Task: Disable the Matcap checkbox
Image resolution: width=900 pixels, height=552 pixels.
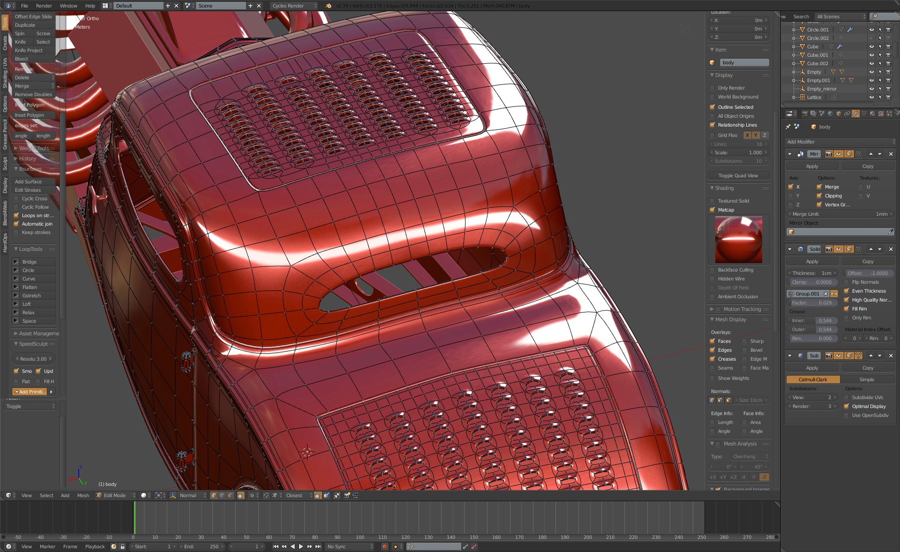Action: pos(712,210)
